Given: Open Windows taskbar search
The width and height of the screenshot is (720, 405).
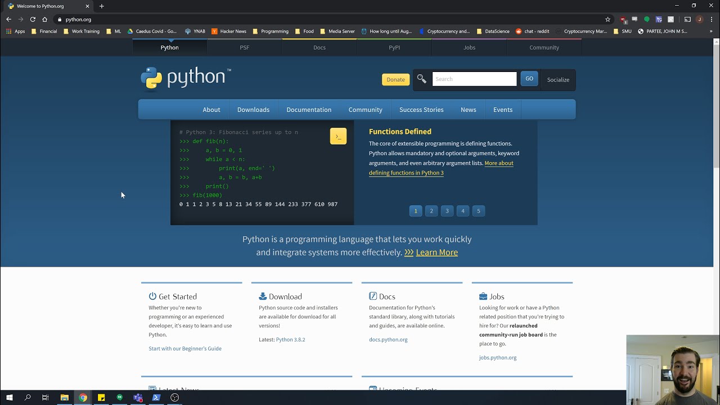Looking at the screenshot, I should click(28, 398).
